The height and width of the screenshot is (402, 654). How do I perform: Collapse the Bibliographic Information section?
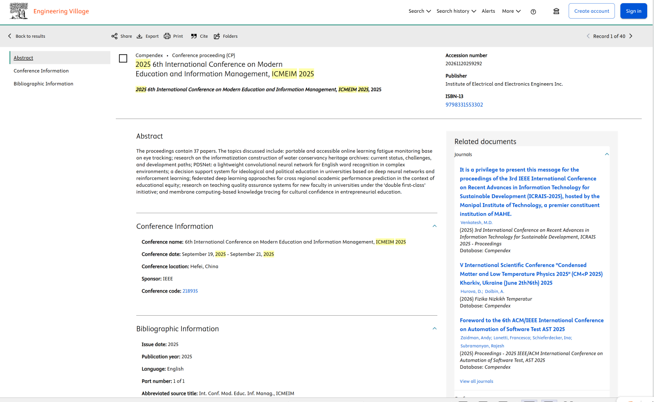click(435, 329)
